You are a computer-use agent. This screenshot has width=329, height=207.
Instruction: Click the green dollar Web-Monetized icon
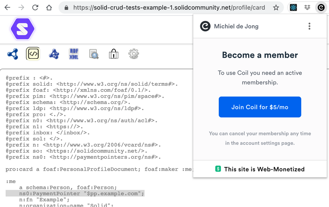pos(218,169)
